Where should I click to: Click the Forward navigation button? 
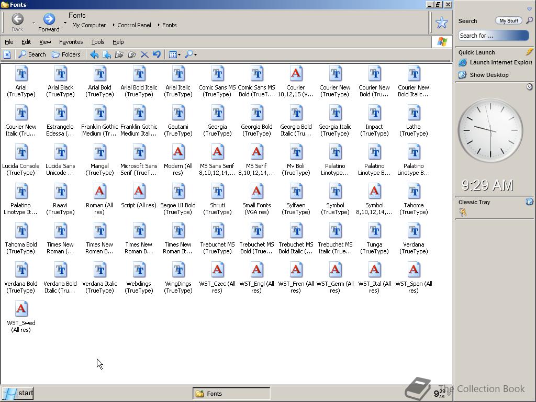(x=49, y=23)
